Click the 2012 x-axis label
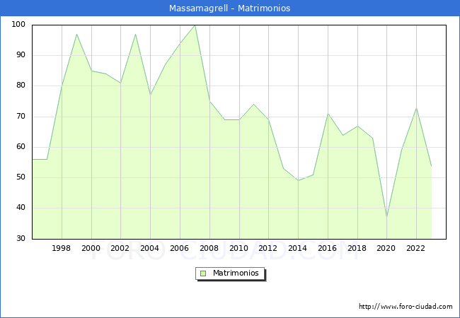Image resolution: width=460 pixels, height=318 pixels. (268, 248)
